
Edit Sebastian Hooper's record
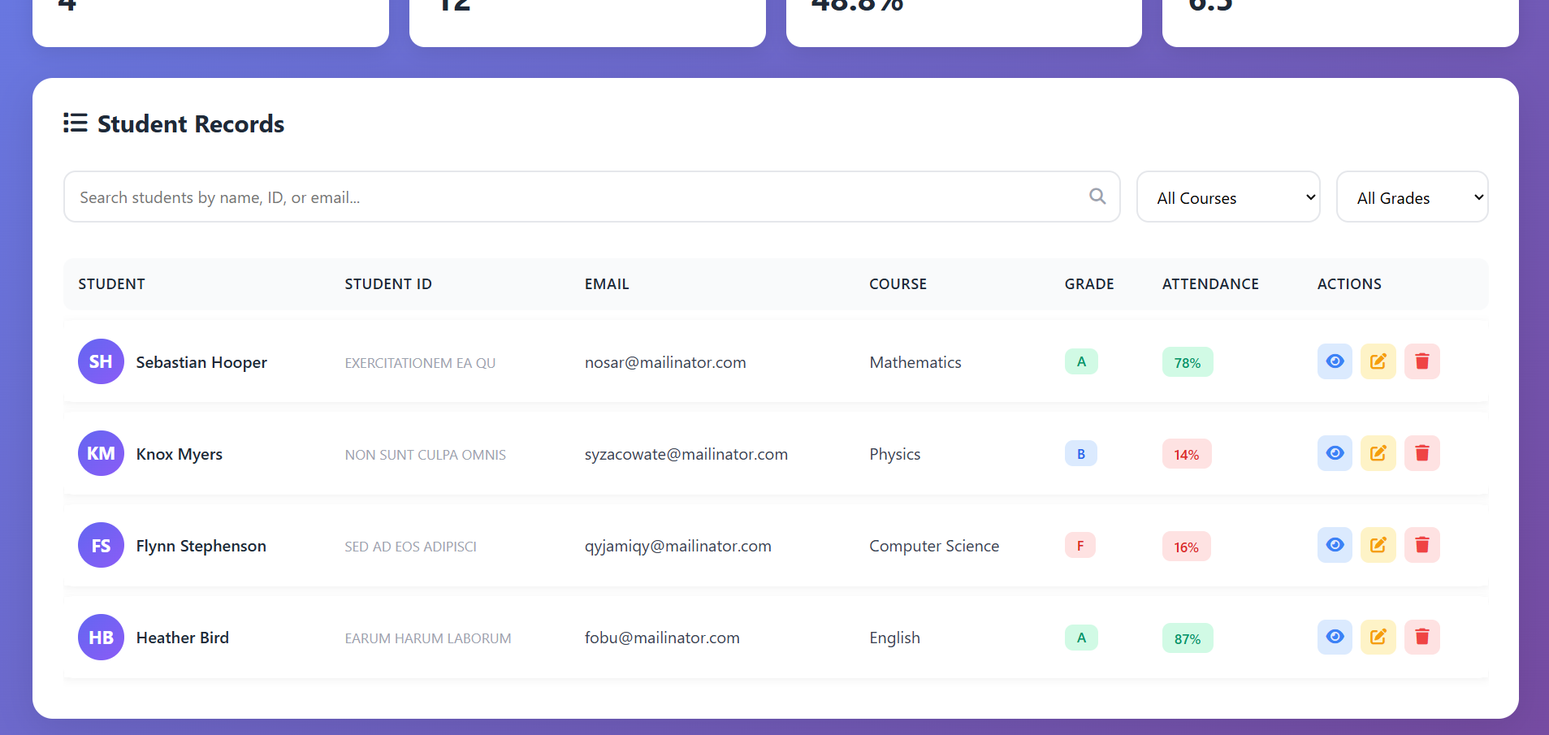click(1378, 361)
